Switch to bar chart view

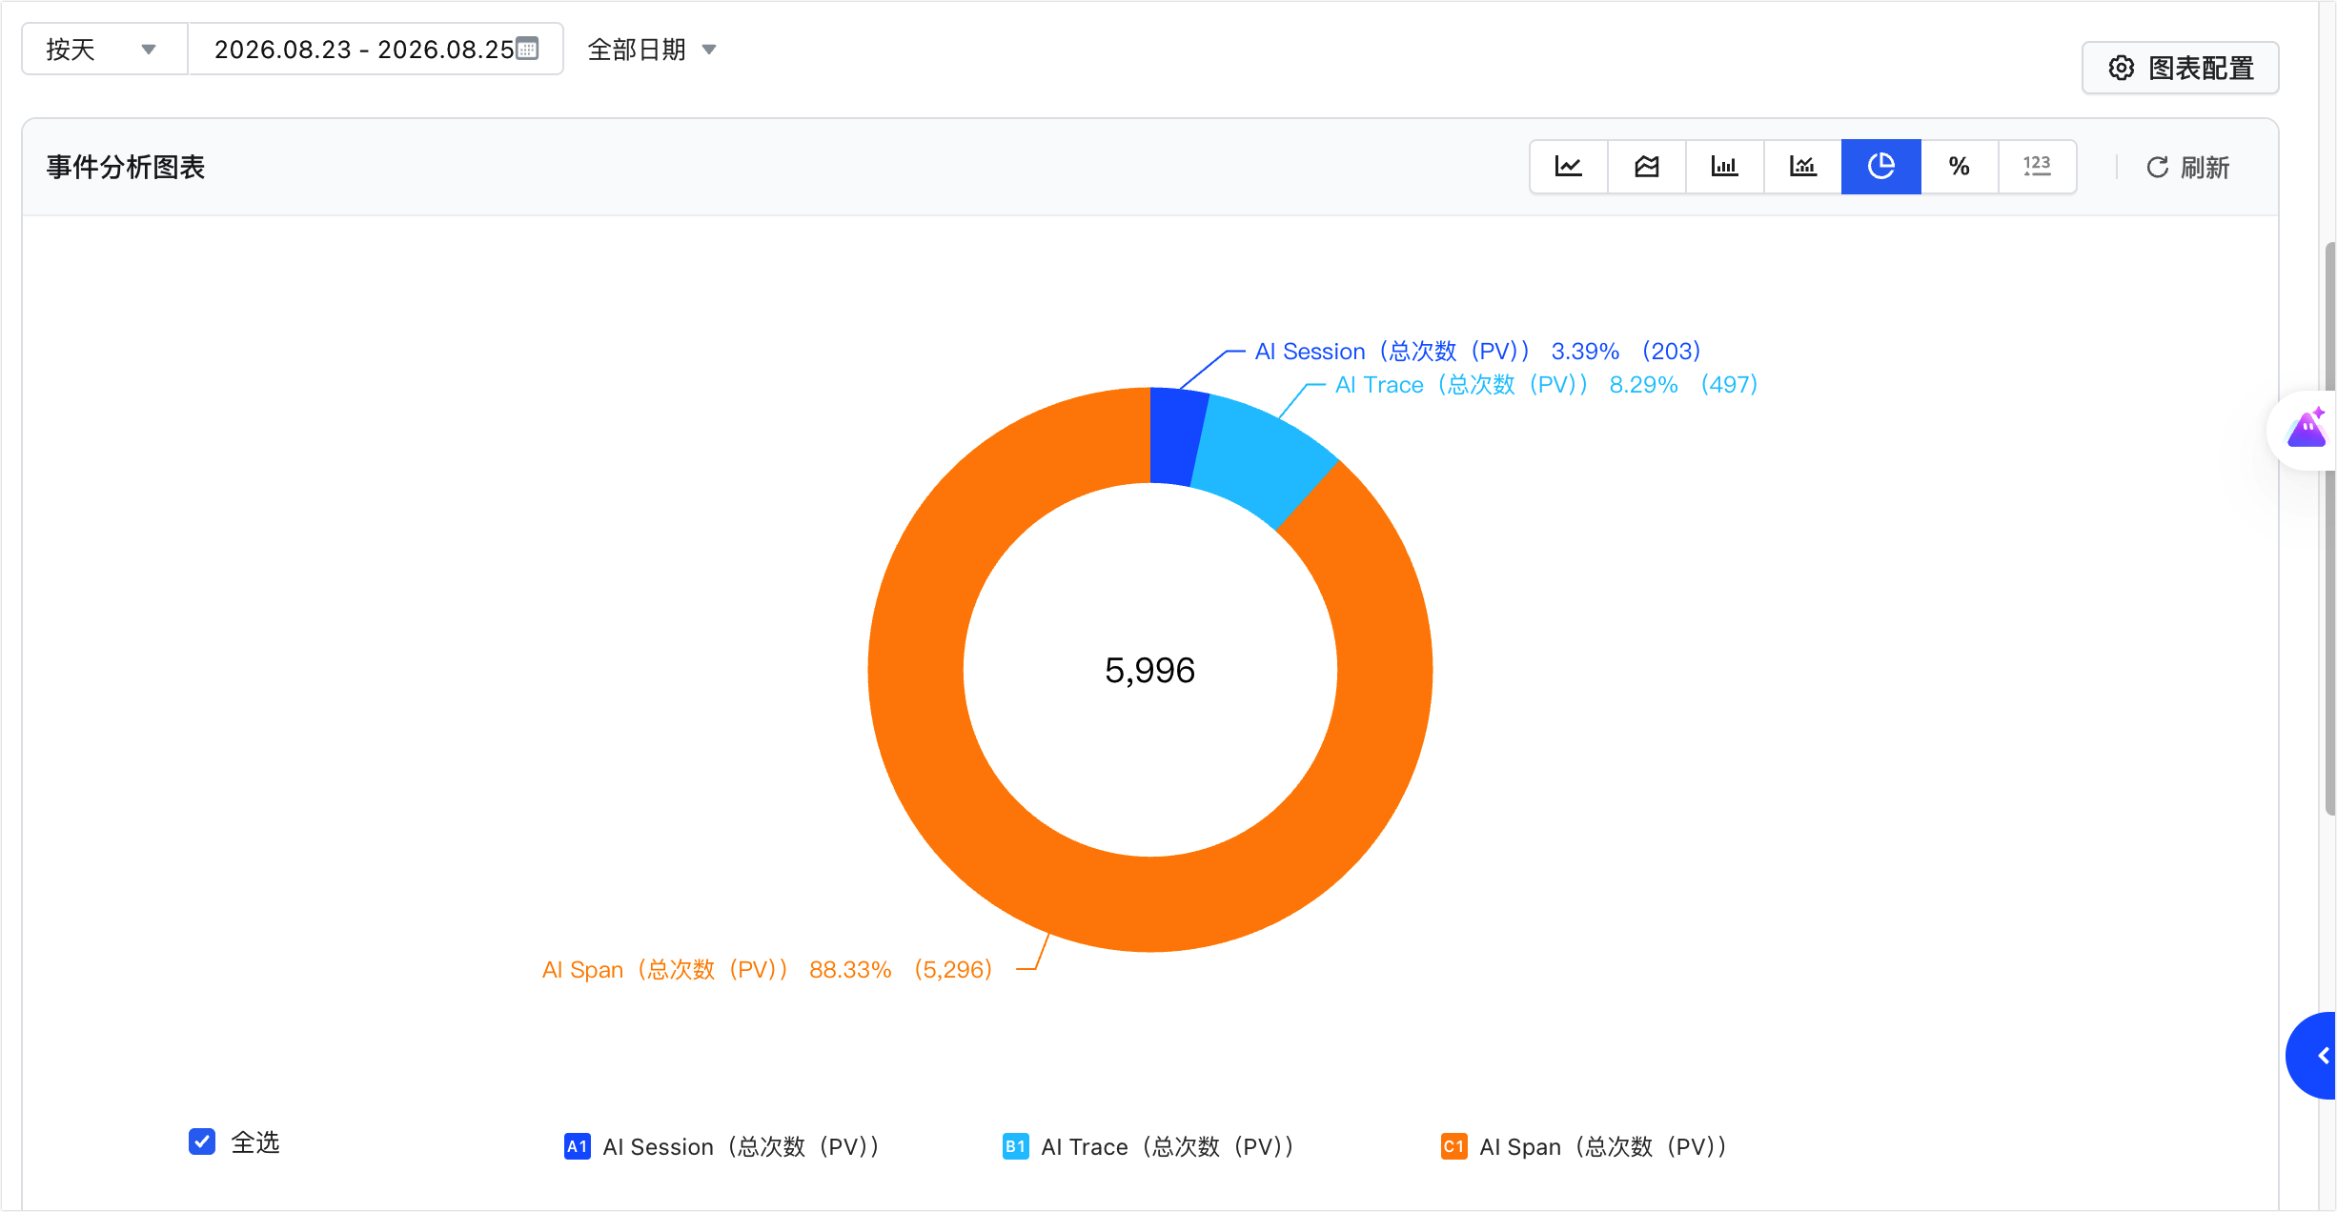[1725, 167]
